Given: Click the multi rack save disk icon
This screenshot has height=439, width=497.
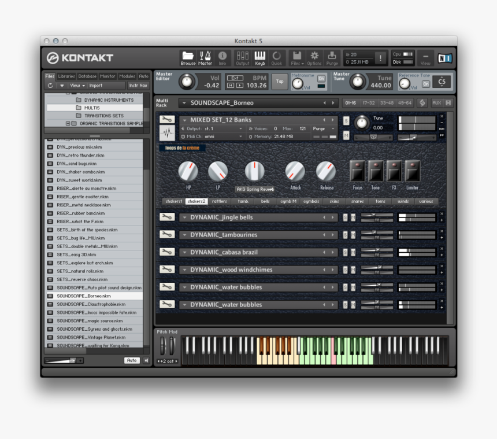Looking at the screenshot, I should (x=448, y=103).
